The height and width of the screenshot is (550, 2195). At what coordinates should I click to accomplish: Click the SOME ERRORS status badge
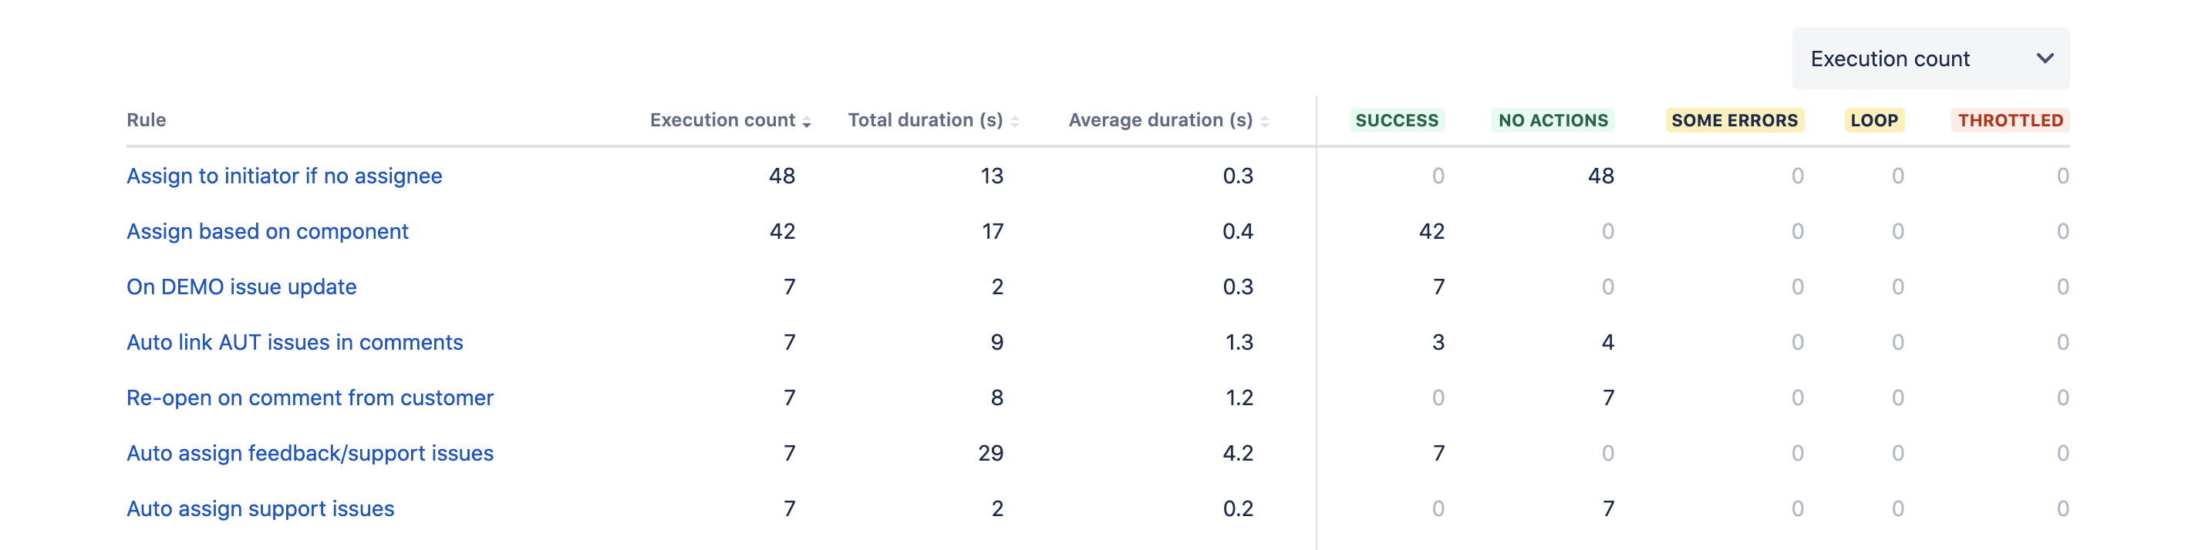point(1733,121)
